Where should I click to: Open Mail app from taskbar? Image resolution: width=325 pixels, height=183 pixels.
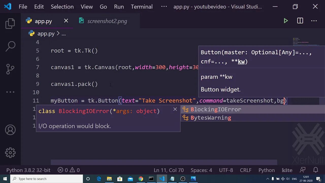click(x=130, y=179)
